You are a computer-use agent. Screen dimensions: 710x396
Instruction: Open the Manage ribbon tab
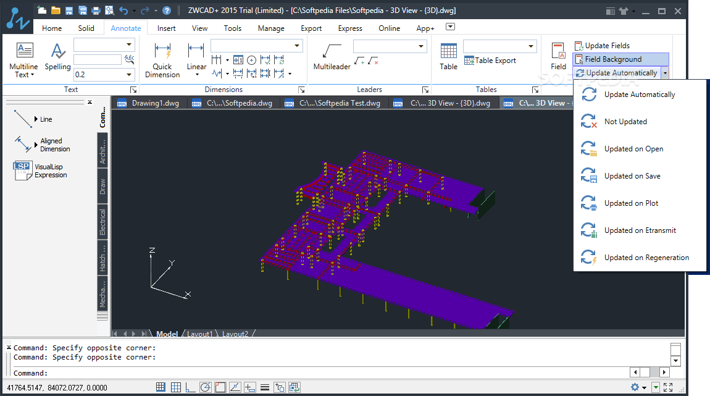271,28
